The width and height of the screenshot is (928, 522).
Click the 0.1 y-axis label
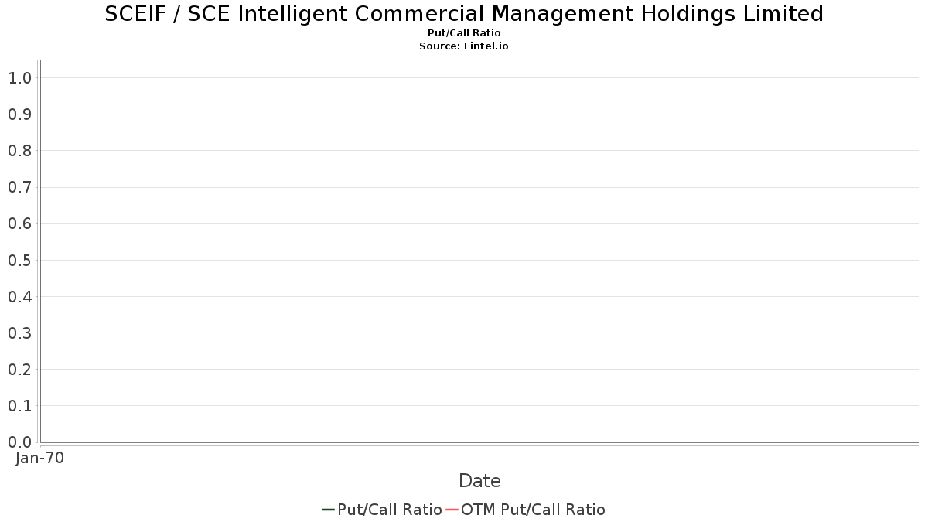coord(20,406)
